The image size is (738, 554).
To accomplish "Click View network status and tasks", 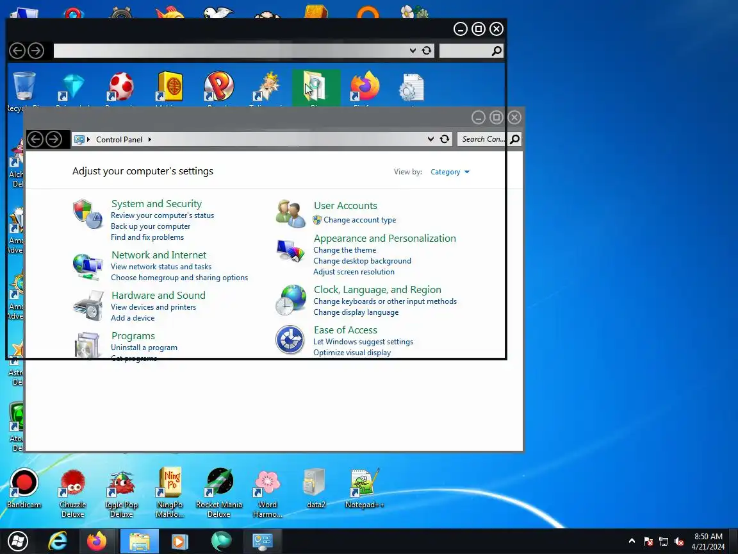I will [161, 267].
